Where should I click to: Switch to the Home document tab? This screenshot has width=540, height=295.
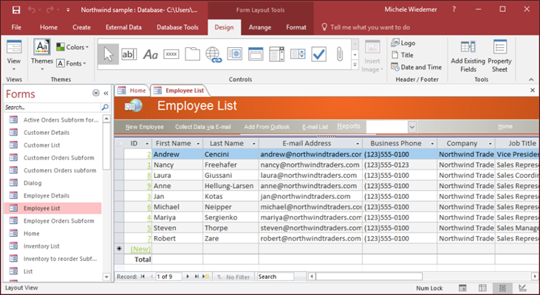(132, 91)
